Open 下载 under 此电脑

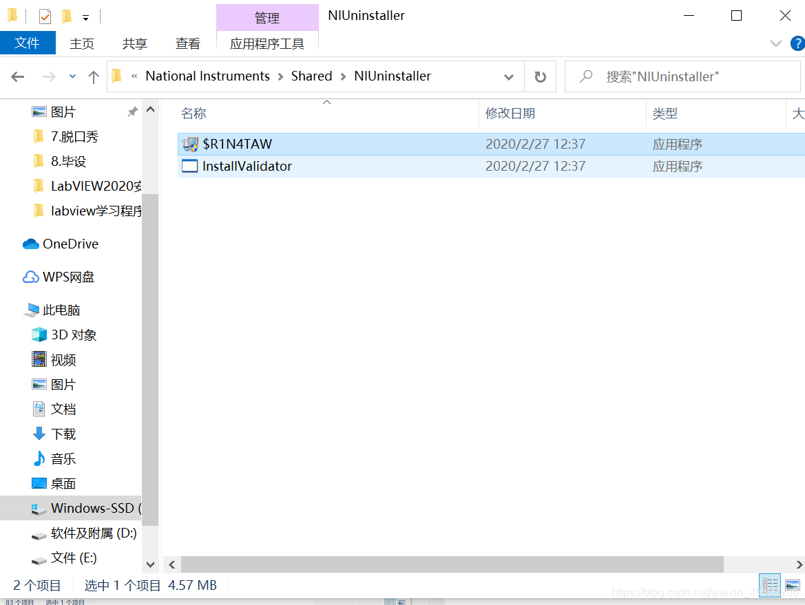coord(54,434)
